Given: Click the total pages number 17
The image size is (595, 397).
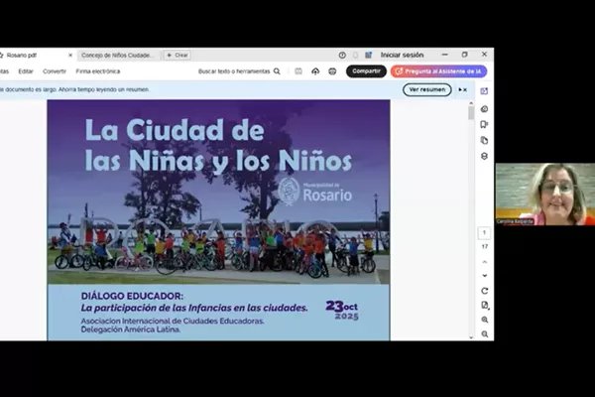Looking at the screenshot, I should [x=485, y=246].
